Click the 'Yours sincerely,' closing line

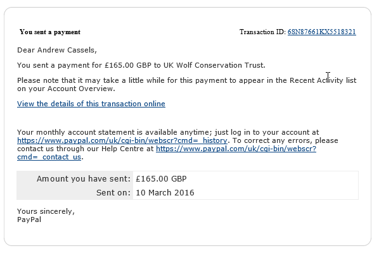[46, 211]
